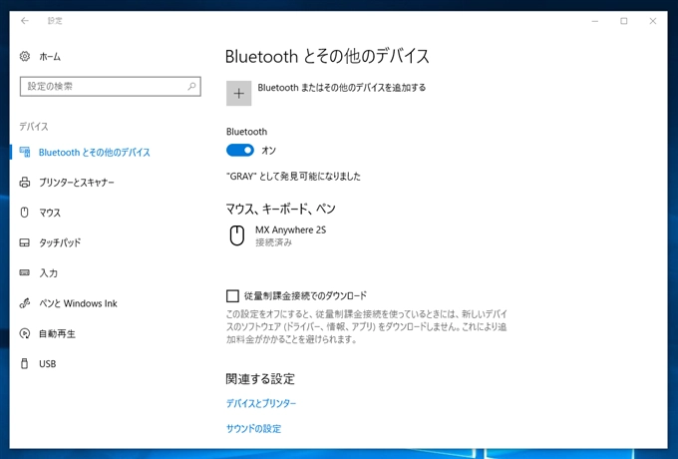
Task: Click the autoplay icon beside 自動再生
Action: (25, 333)
